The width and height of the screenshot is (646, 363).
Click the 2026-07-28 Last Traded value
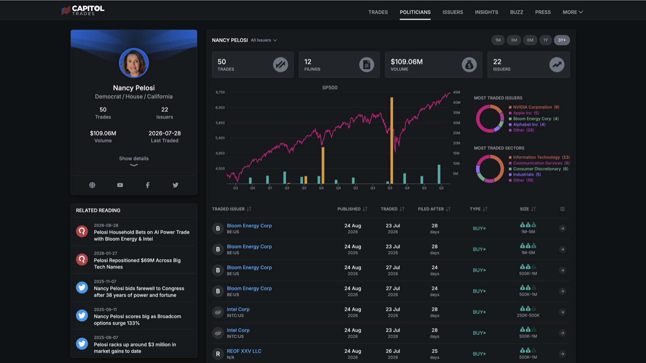click(165, 133)
